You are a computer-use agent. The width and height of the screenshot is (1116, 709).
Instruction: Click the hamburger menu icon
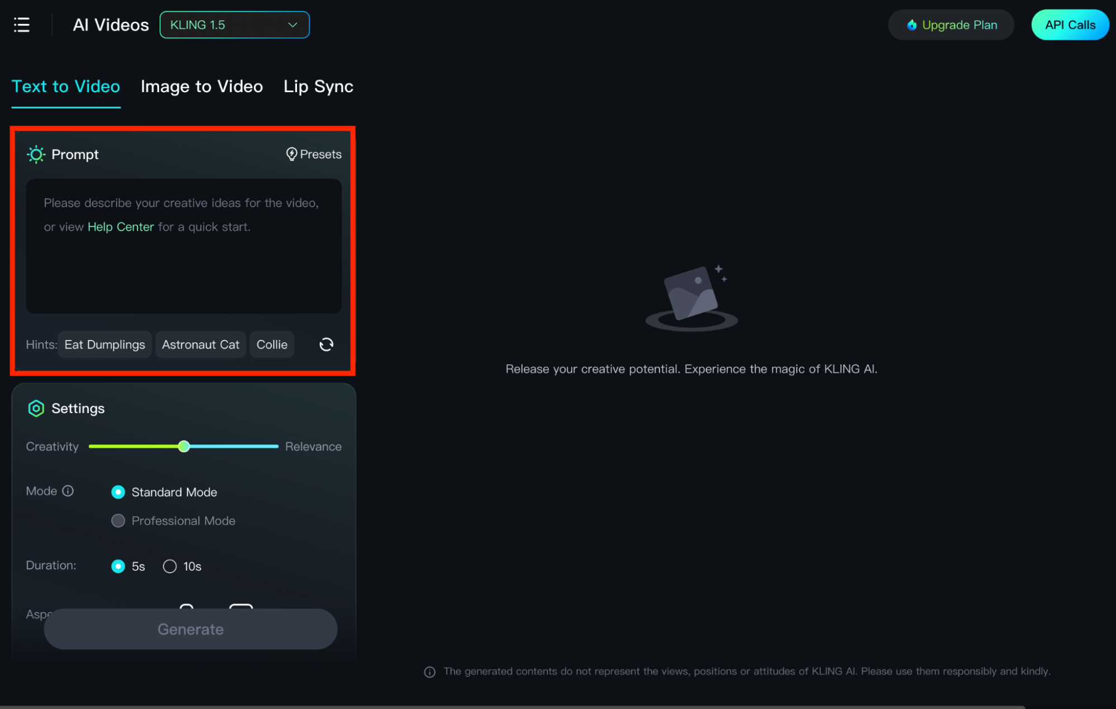(22, 23)
